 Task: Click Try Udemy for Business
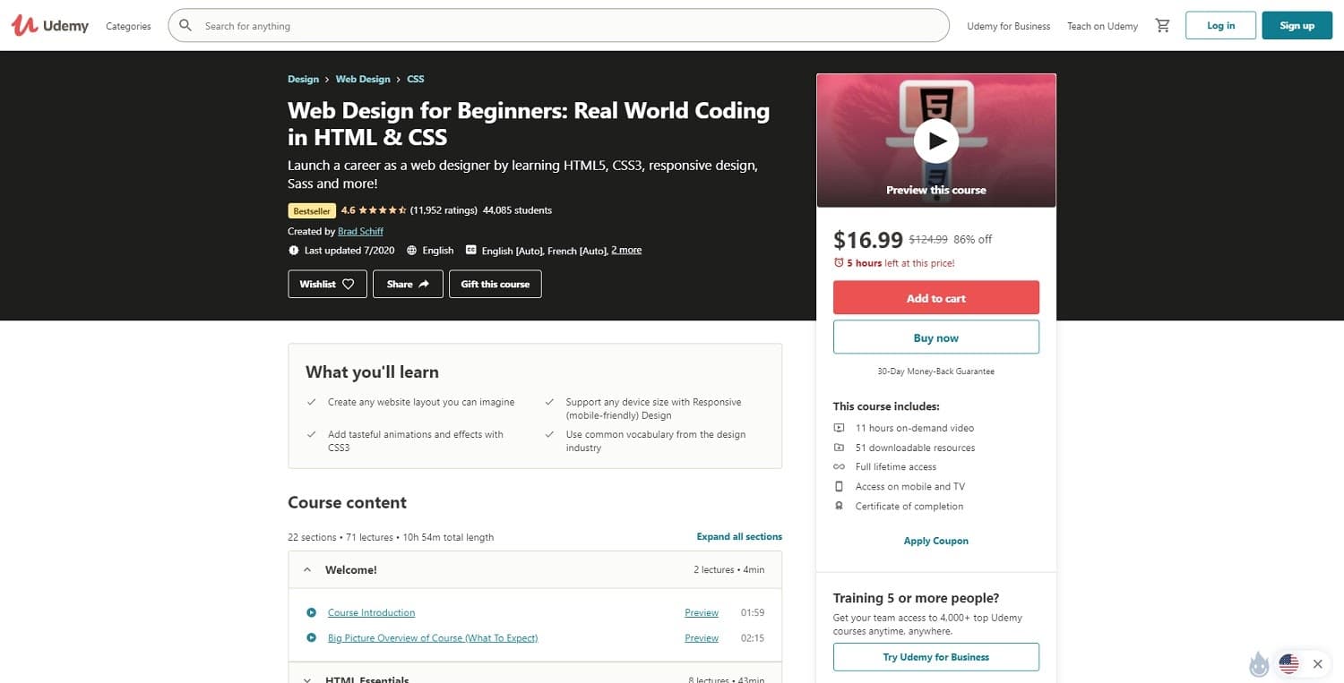click(935, 656)
